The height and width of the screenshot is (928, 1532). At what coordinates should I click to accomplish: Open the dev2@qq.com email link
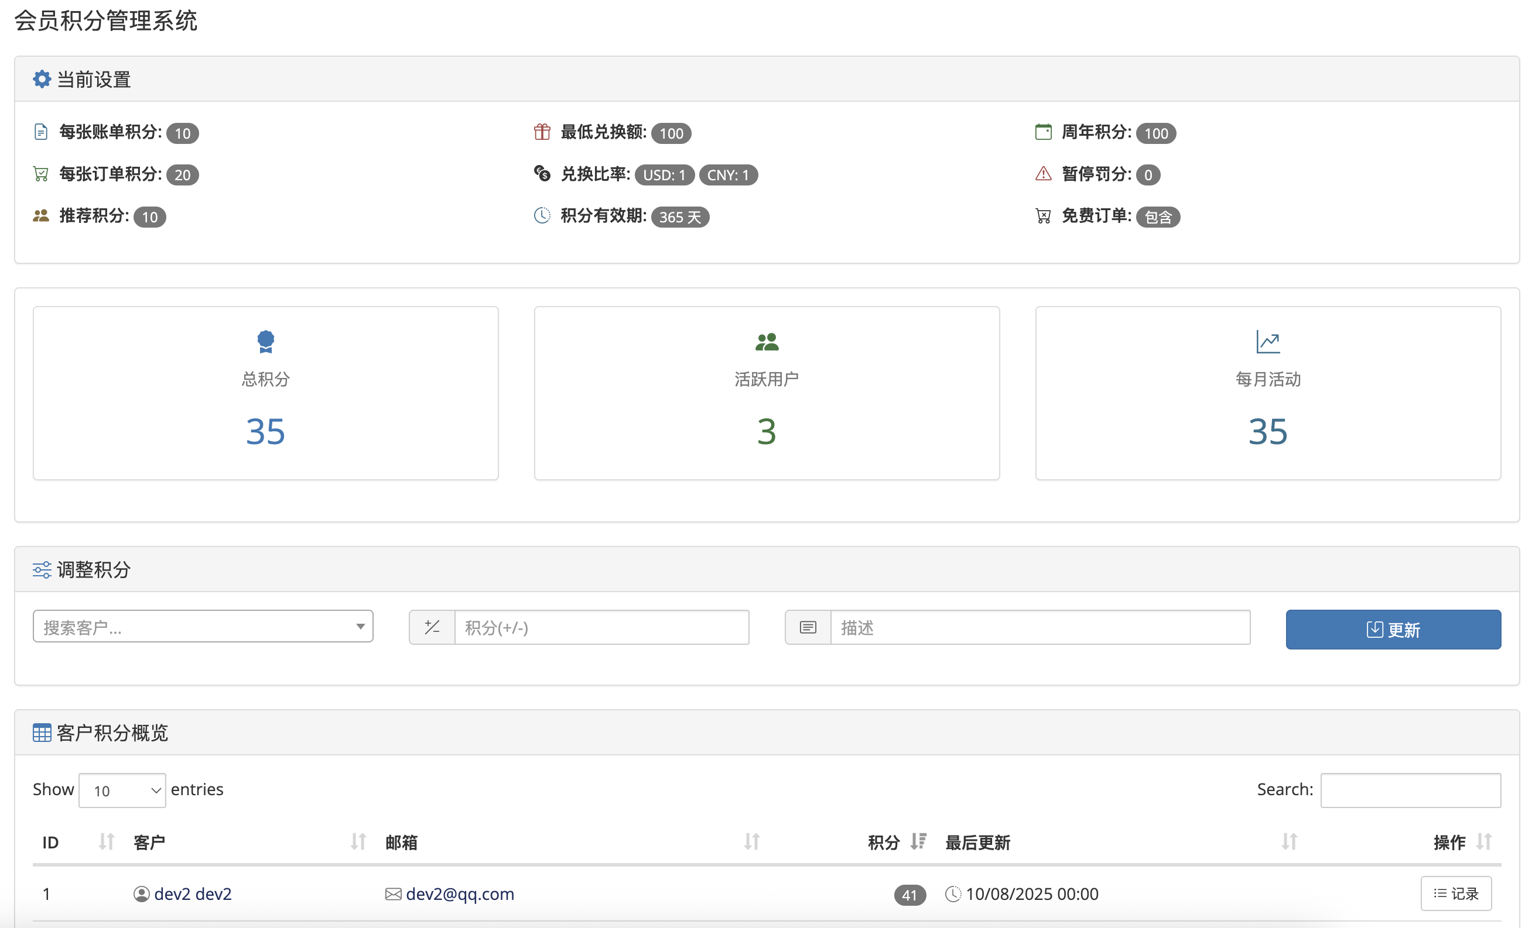coord(460,893)
